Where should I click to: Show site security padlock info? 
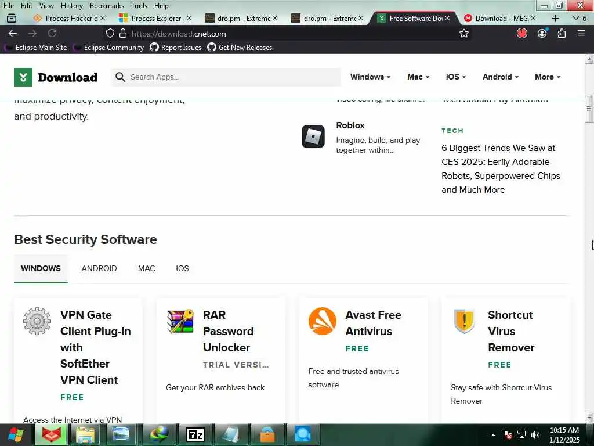coord(123,33)
